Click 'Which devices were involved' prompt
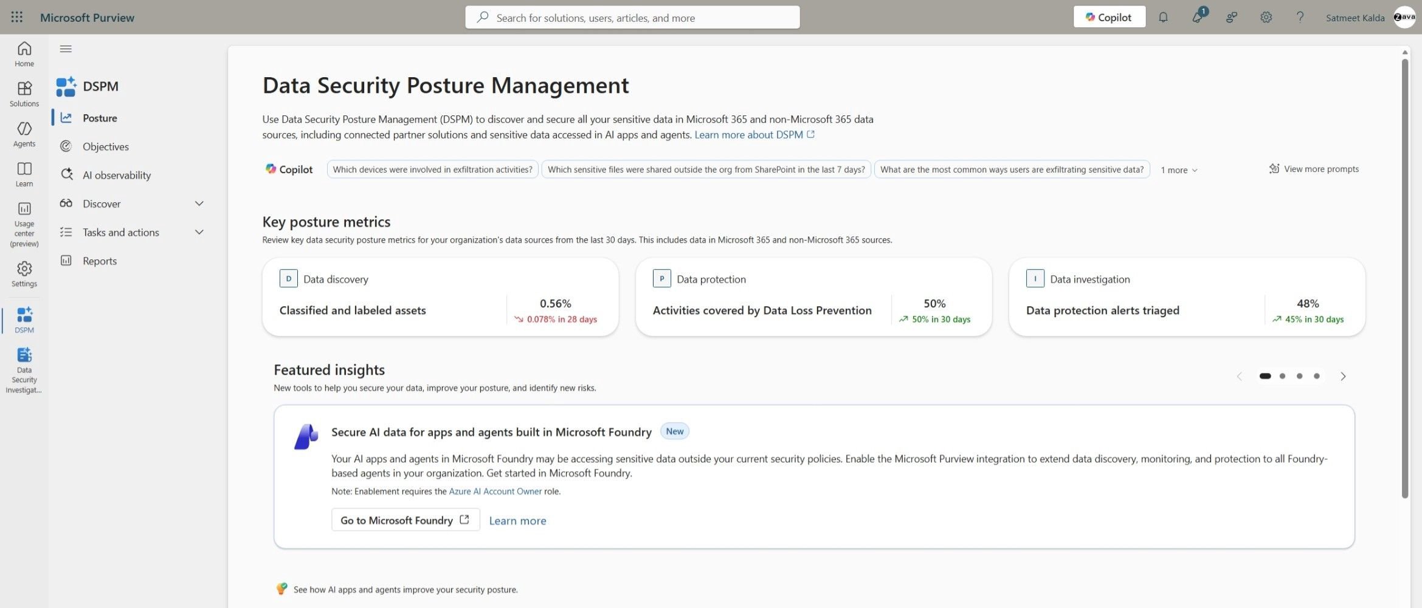Screen dimensions: 1422x608 point(432,169)
